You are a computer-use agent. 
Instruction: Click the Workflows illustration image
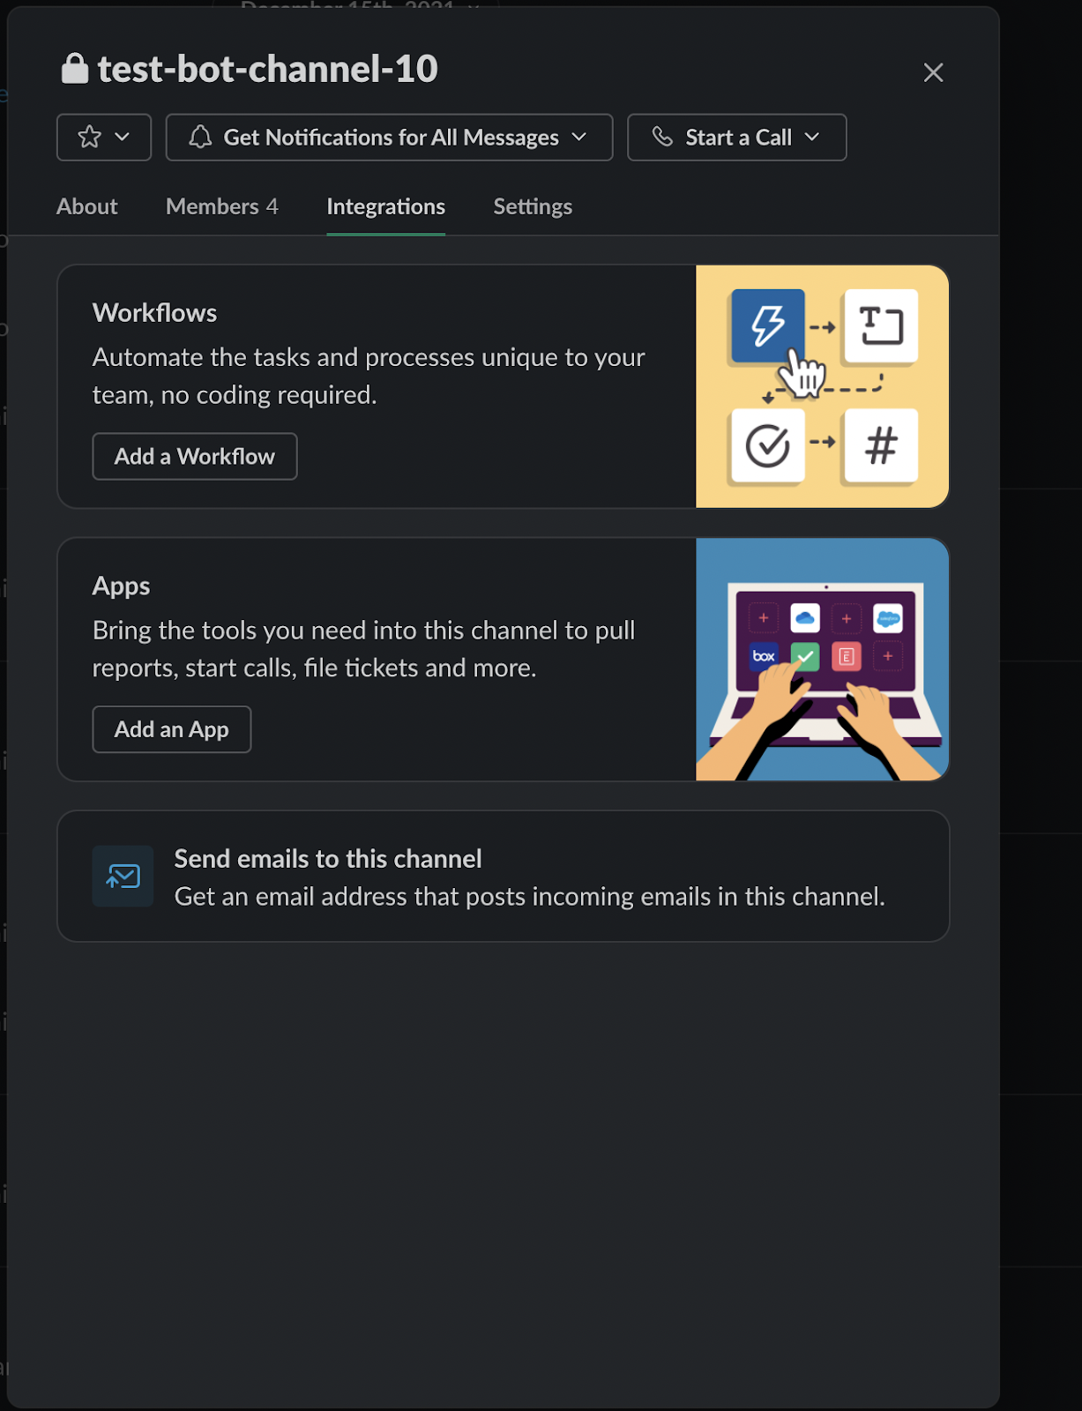tap(822, 386)
